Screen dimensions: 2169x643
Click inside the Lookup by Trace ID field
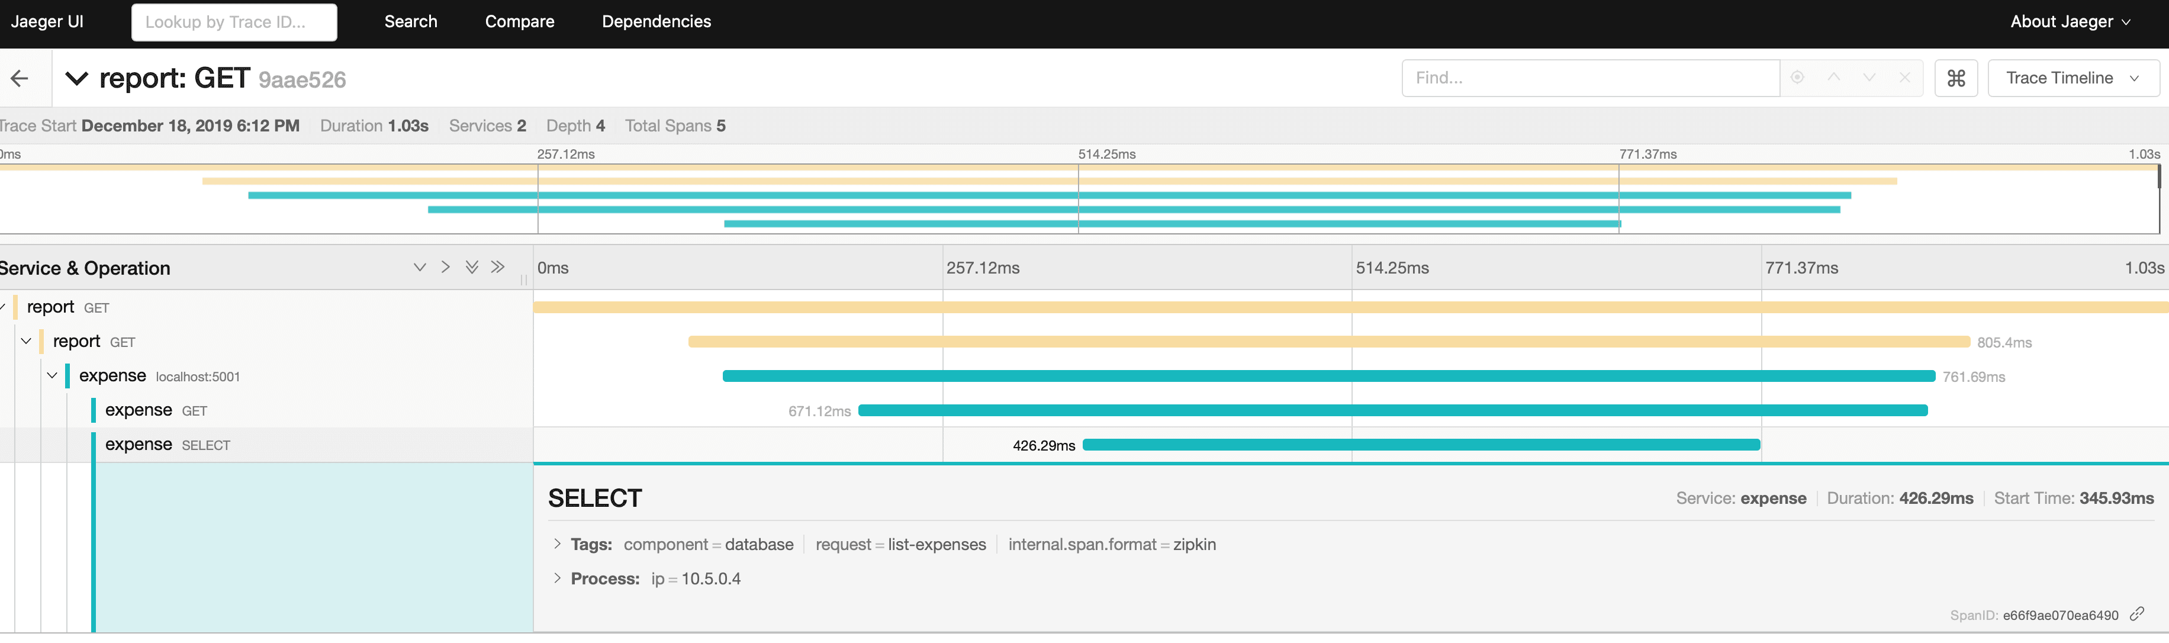234,22
